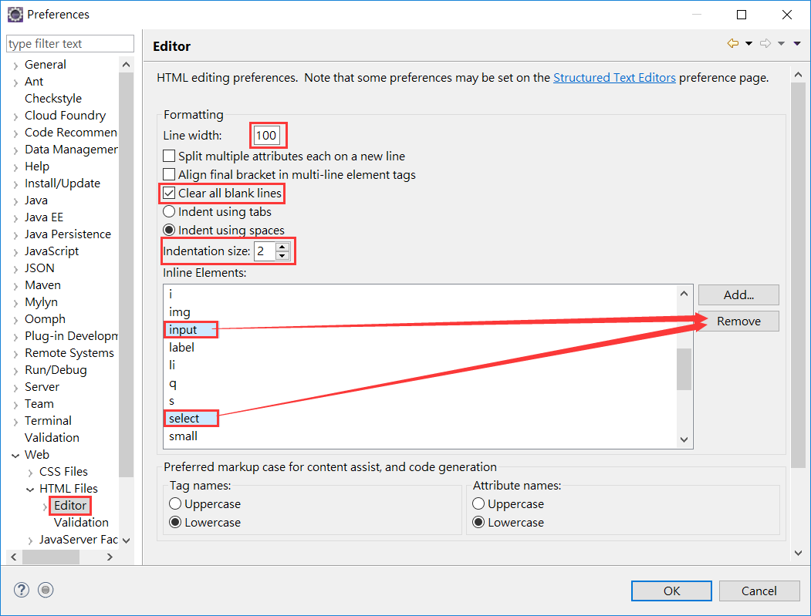Screen dimensions: 811x616
Task: Select input in Inline Elements list
Action: point(184,330)
